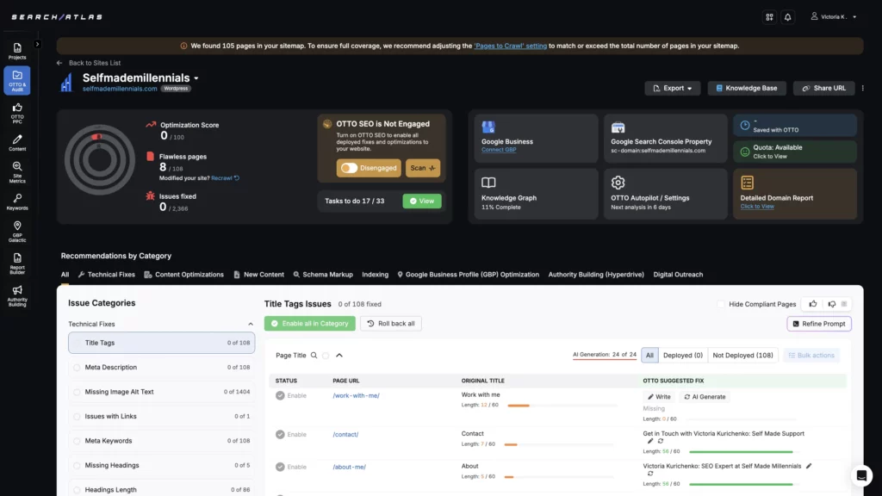
Task: Click thumbs up feedback icon
Action: click(x=812, y=304)
